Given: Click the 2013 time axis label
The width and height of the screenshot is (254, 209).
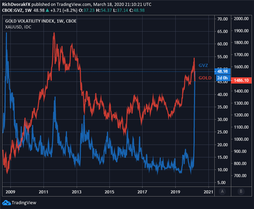Looking at the screenshot, I should tap(77, 192).
